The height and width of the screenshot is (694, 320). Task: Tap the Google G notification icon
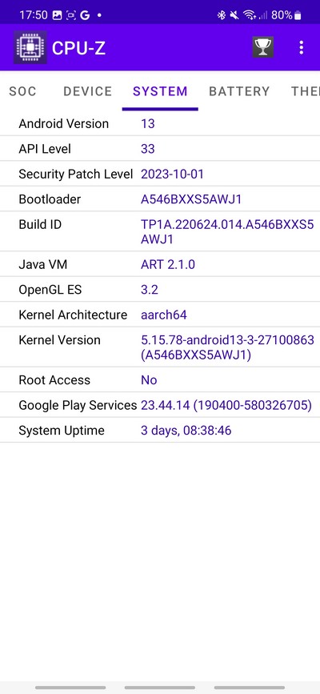[85, 15]
